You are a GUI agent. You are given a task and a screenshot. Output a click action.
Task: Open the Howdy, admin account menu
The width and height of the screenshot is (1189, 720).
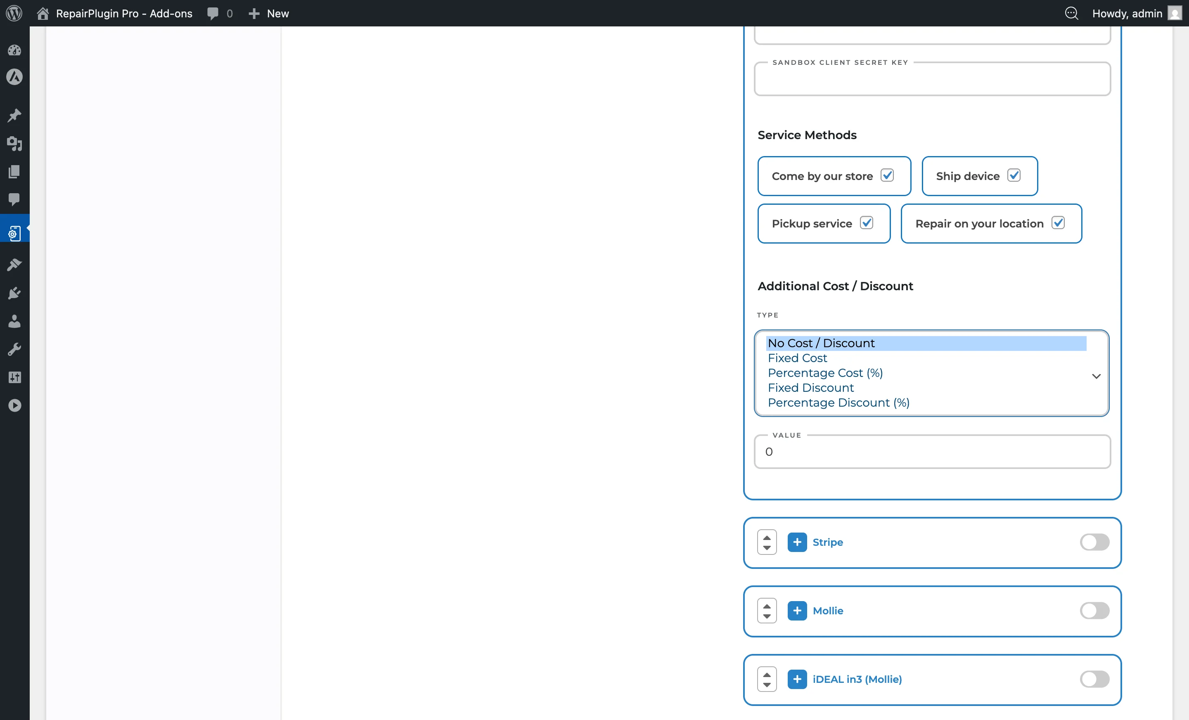(1128, 13)
